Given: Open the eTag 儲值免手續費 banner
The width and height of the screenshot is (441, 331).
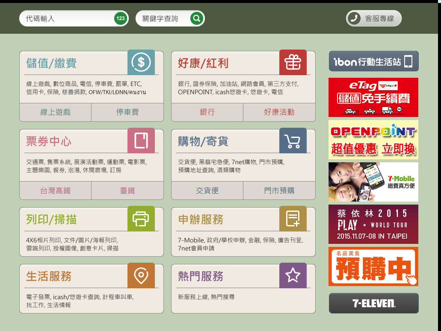Looking at the screenshot, I should 373,97.
